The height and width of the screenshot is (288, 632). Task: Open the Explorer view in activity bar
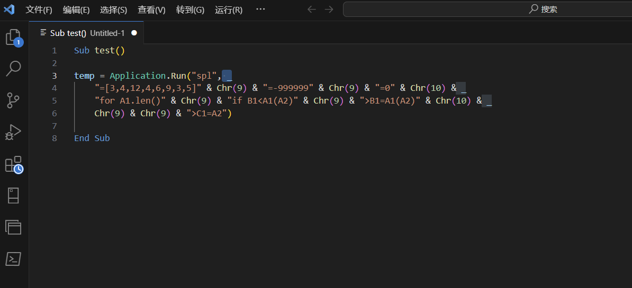point(14,37)
